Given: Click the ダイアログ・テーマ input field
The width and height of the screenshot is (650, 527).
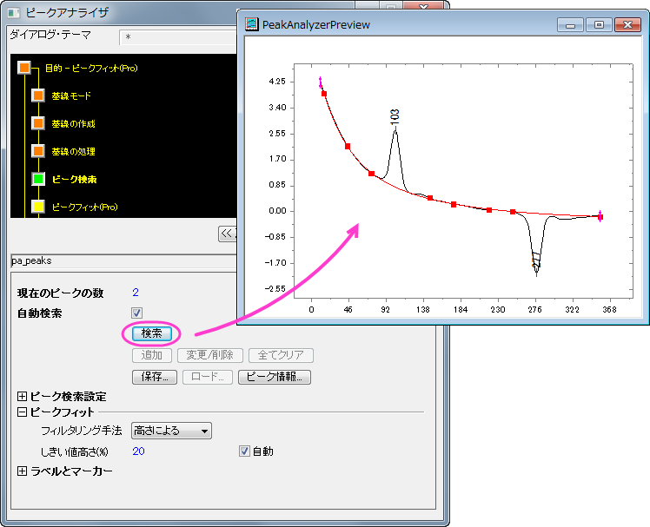Looking at the screenshot, I should tap(178, 37).
